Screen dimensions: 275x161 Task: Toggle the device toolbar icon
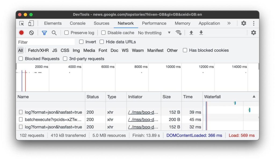tap(31, 23)
